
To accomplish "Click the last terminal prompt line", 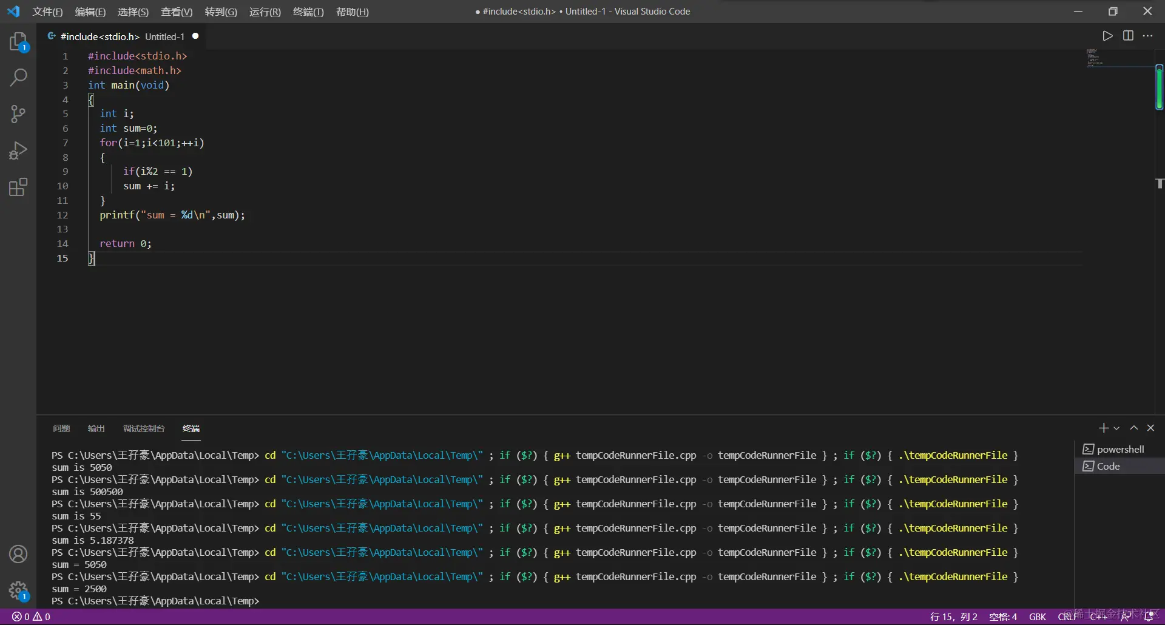I will (155, 601).
